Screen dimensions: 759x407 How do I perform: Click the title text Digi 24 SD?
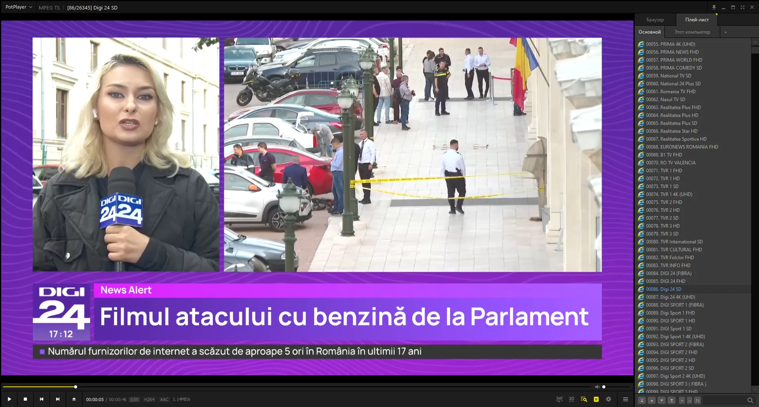pos(105,8)
